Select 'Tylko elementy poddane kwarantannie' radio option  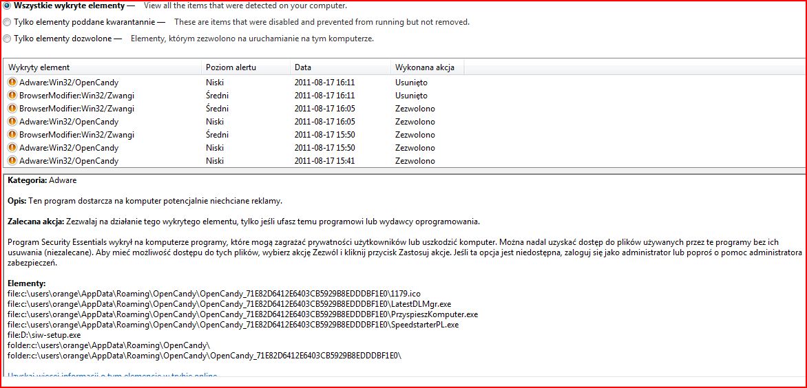pyautogui.click(x=7, y=22)
